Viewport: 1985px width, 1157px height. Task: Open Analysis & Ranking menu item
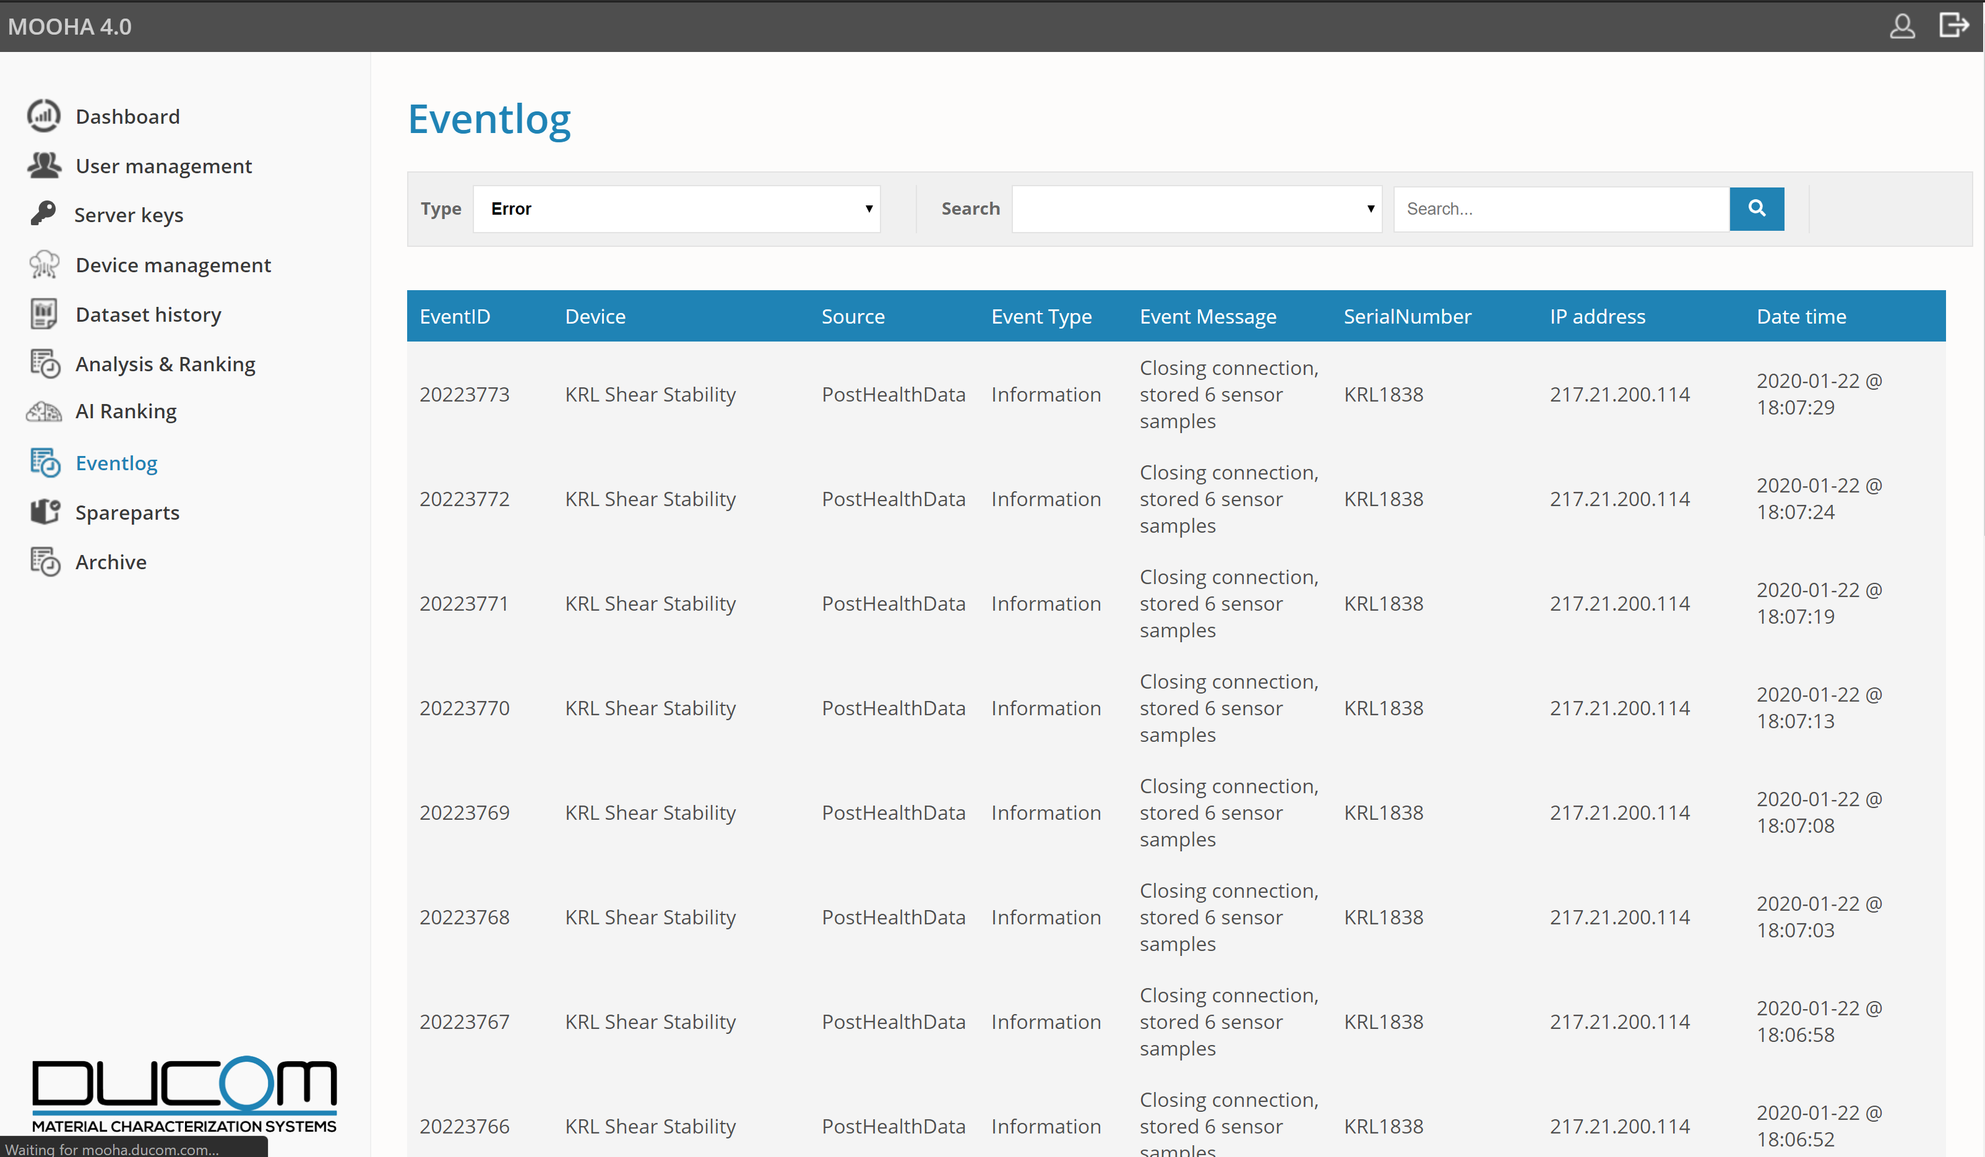coord(165,364)
